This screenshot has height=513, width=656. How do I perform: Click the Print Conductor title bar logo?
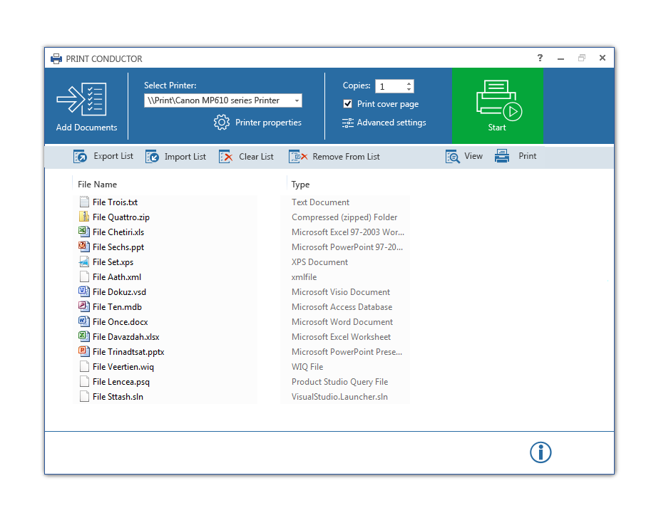(56, 58)
